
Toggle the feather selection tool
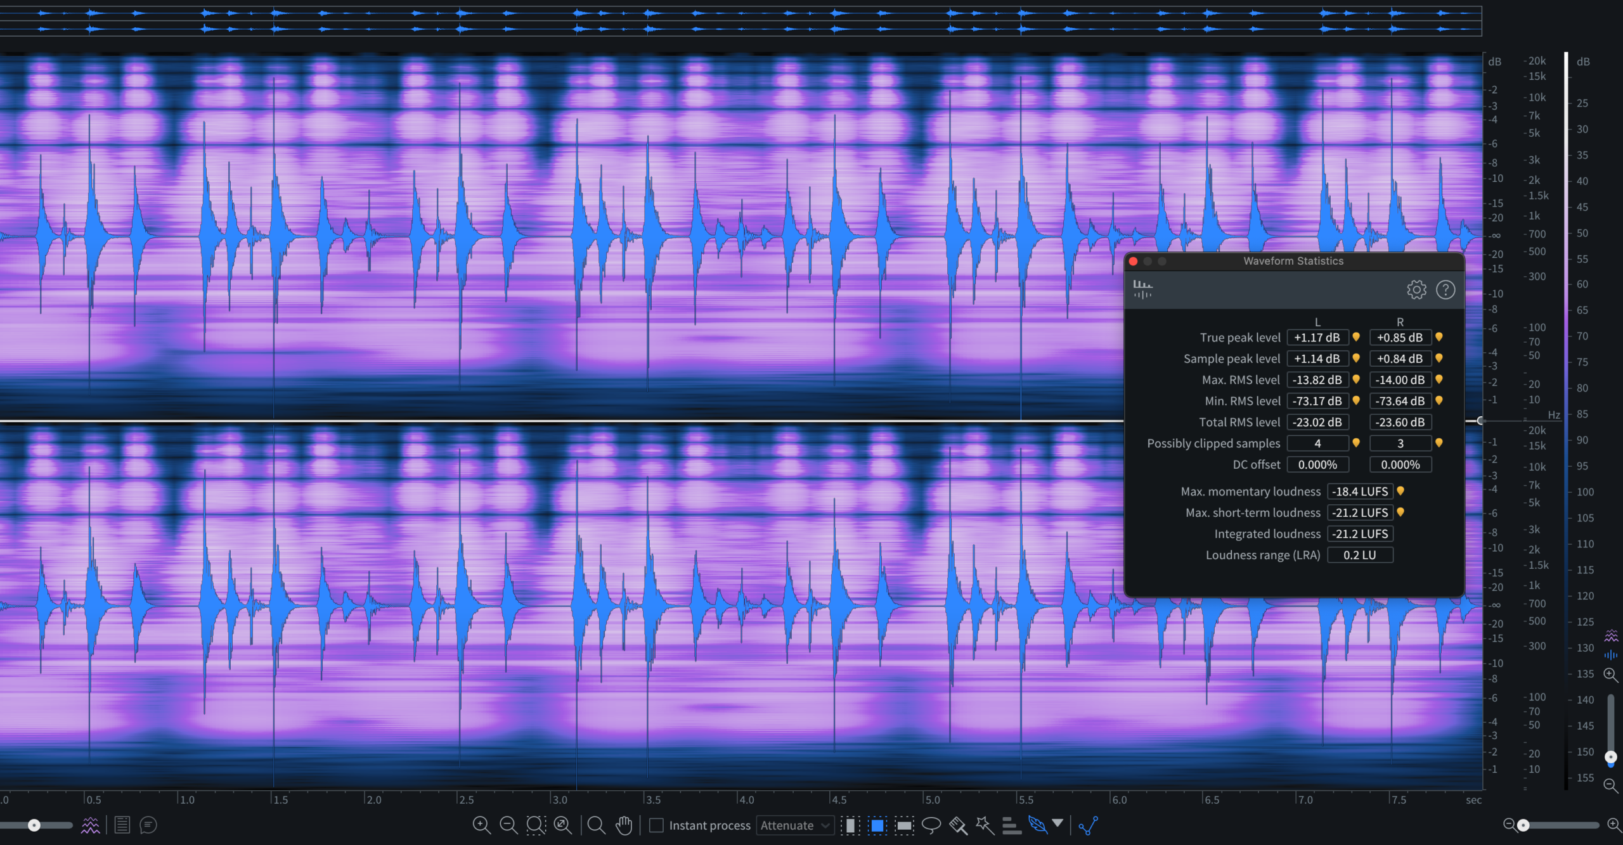1037,825
